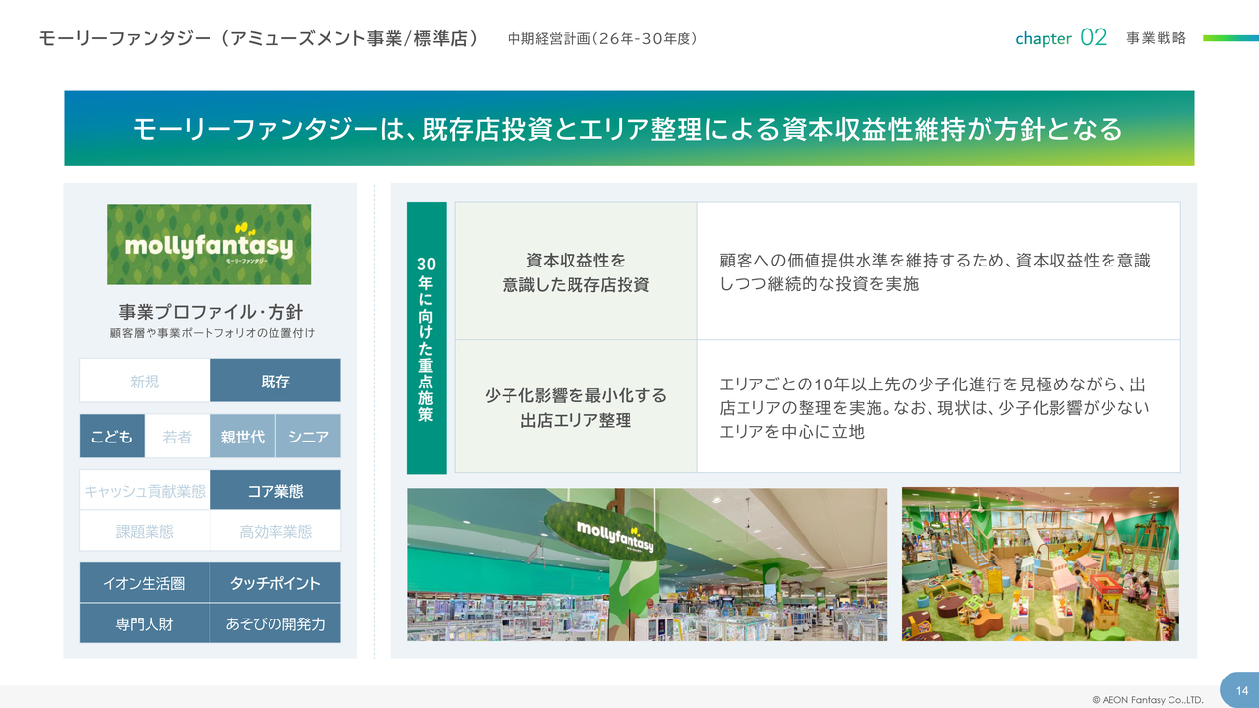The image size is (1259, 708).
Task: Select the 高効率業態 tile
Action: tap(275, 531)
